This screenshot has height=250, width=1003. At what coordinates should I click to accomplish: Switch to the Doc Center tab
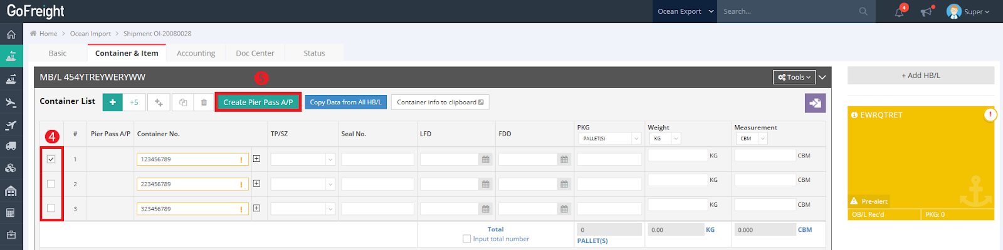click(255, 54)
